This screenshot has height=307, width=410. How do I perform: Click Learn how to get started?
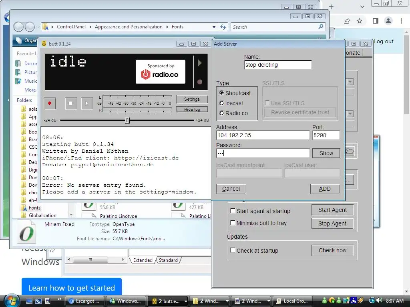tap(72, 287)
